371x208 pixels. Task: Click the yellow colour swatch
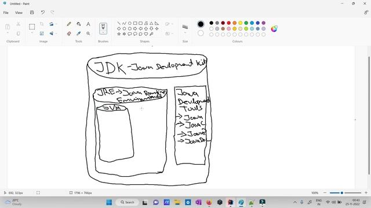(x=240, y=23)
